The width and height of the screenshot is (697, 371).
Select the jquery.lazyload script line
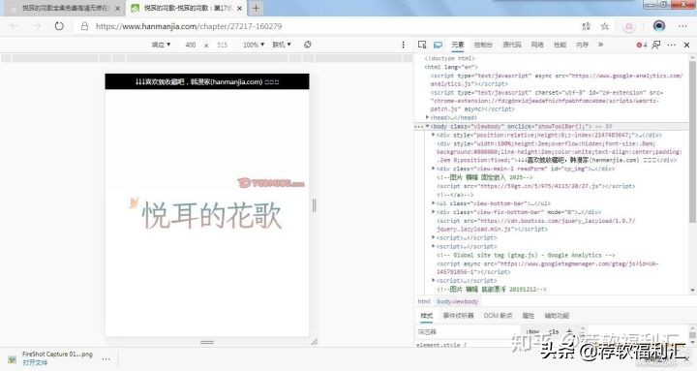(535, 225)
